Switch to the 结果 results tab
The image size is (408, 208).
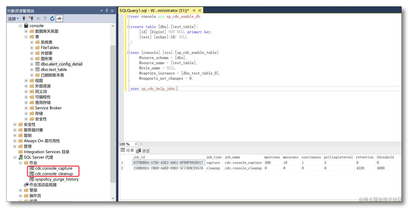point(127,151)
